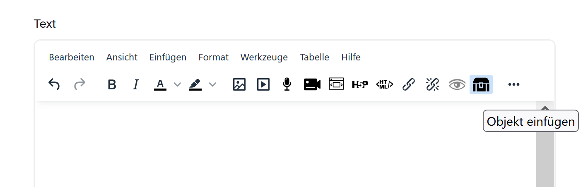588x187 pixels.
Task: Toggle italic formatting
Action: [x=135, y=84]
